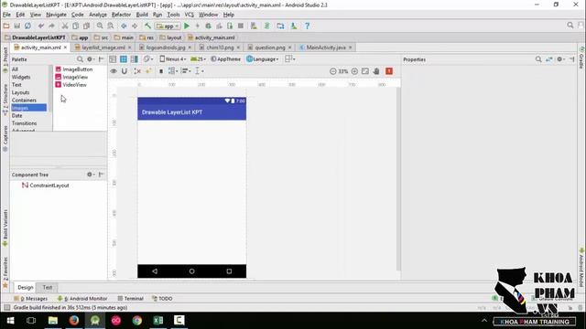This screenshot has height=329, width=586.
Task: Click the Redo arrow in the toolbar
Action: [x=51, y=26]
